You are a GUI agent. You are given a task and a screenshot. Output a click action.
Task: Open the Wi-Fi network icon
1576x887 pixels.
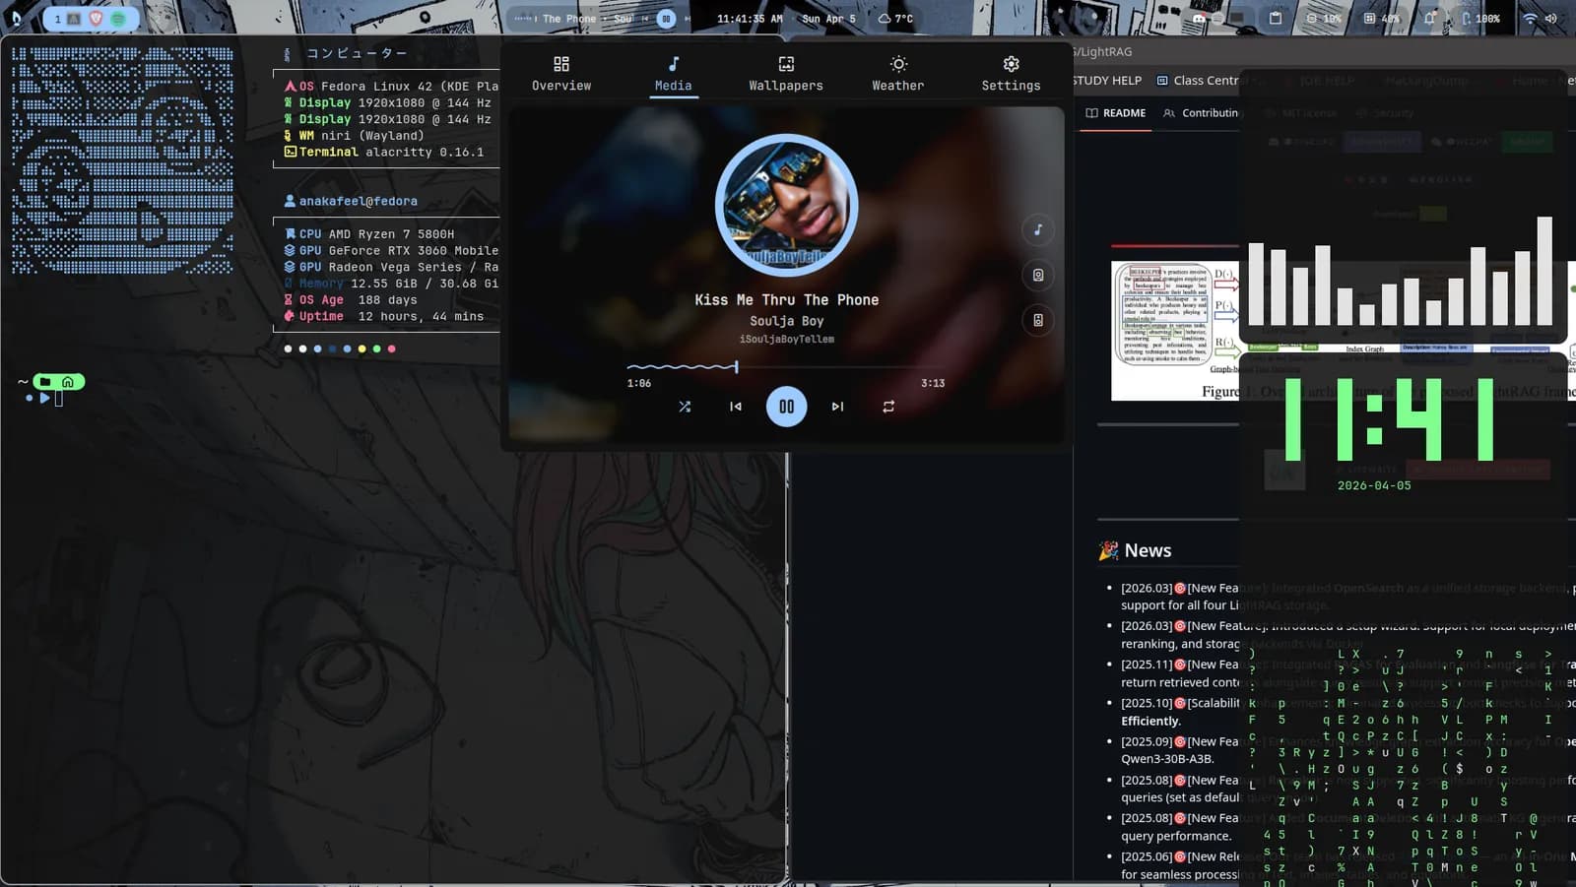(x=1530, y=19)
